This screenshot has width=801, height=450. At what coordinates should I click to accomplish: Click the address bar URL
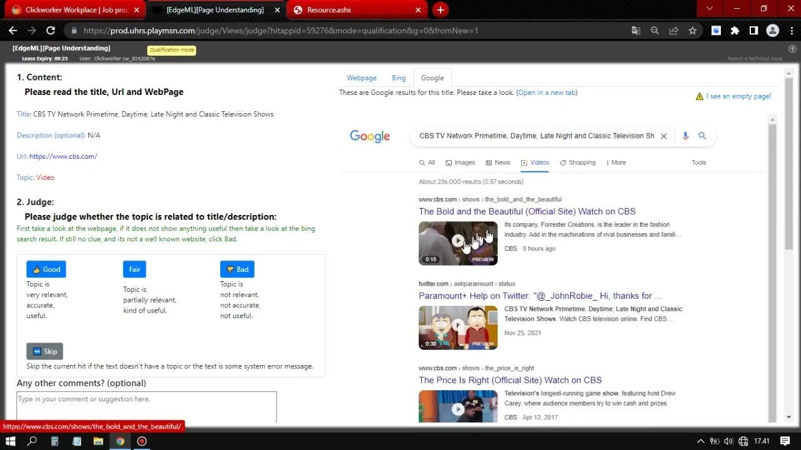click(280, 30)
